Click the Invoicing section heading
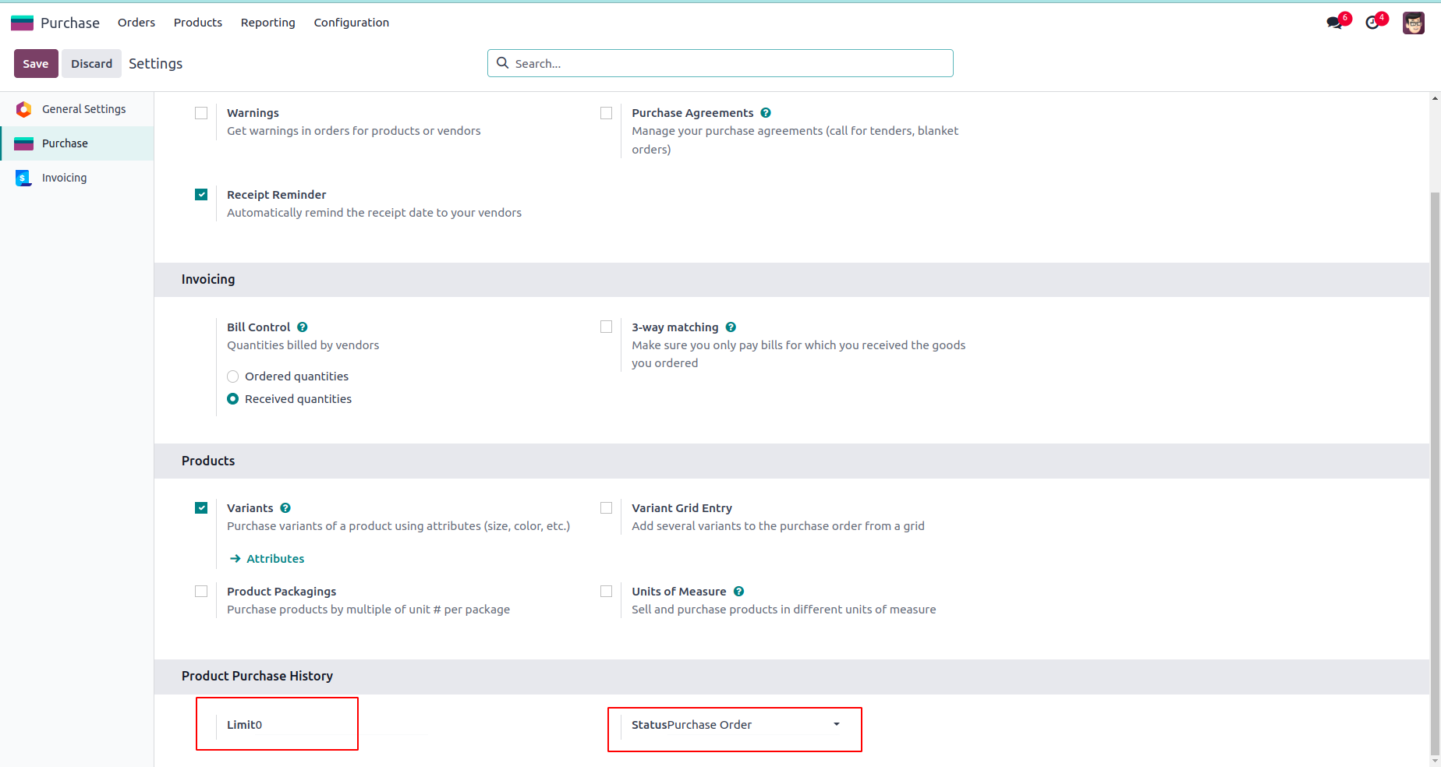1441x767 pixels. [208, 279]
